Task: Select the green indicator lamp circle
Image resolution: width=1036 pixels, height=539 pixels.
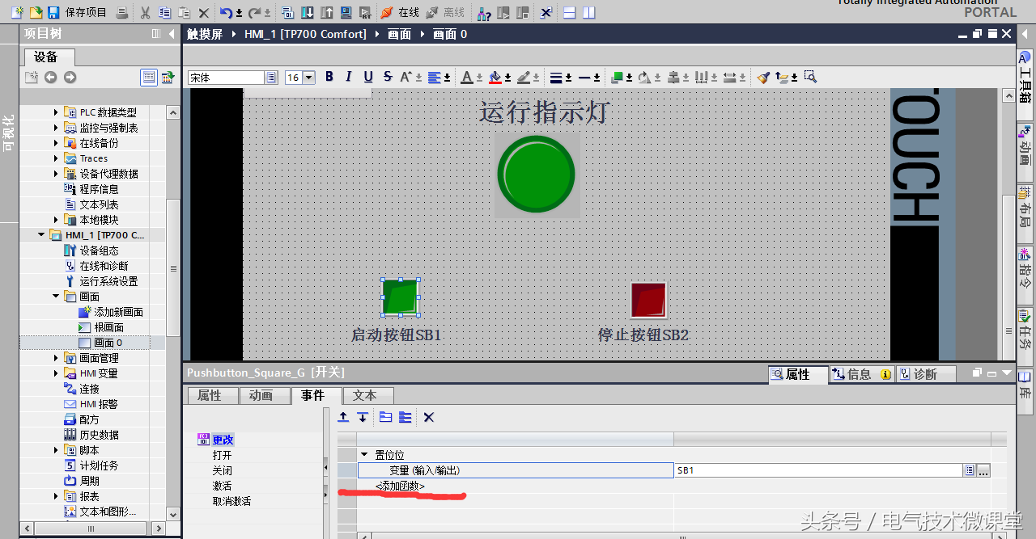Action: click(536, 175)
